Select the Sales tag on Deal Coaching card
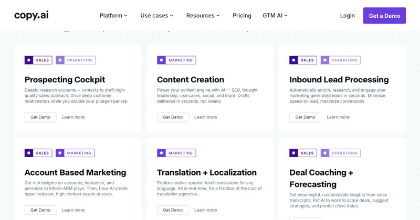The height and width of the screenshot is (220, 420). [x=303, y=153]
